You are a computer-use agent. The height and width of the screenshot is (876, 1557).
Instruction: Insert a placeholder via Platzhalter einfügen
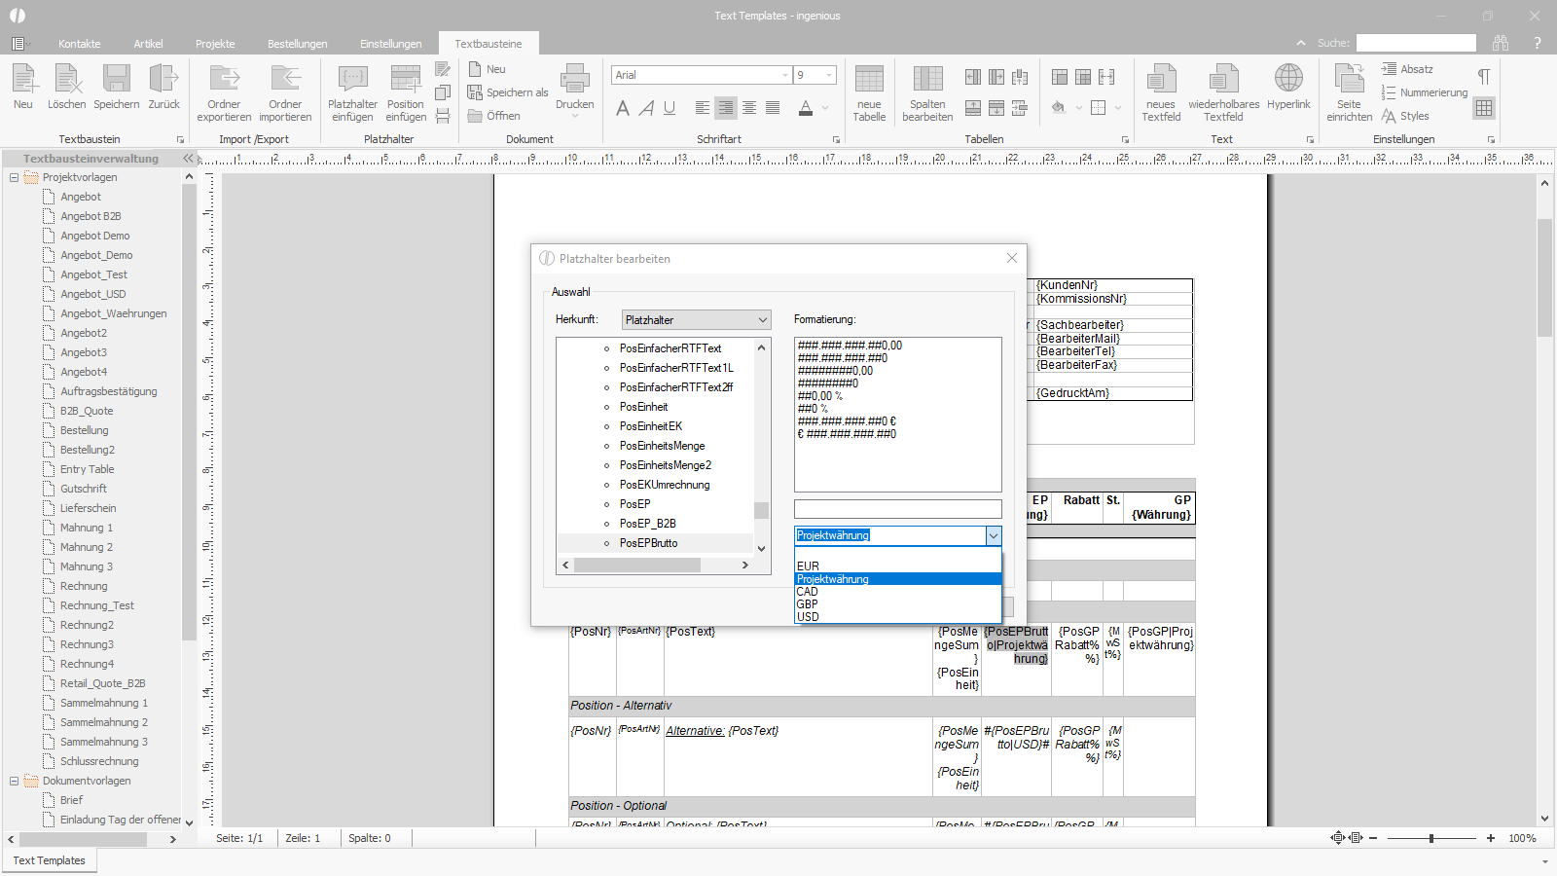pyautogui.click(x=352, y=92)
